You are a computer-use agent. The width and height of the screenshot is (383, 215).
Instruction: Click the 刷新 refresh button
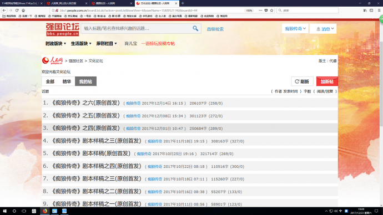point(302,81)
